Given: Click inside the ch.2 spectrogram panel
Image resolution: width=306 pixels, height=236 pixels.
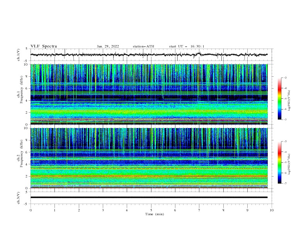Looking at the screenshot, I should pos(149,158).
